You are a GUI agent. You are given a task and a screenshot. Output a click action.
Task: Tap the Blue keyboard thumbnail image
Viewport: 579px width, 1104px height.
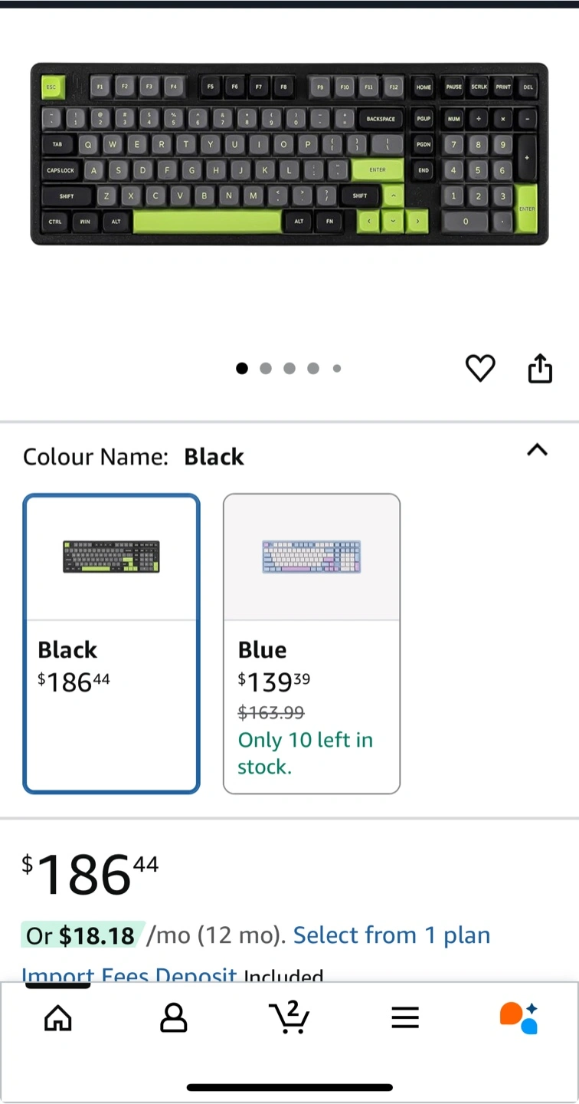(311, 557)
